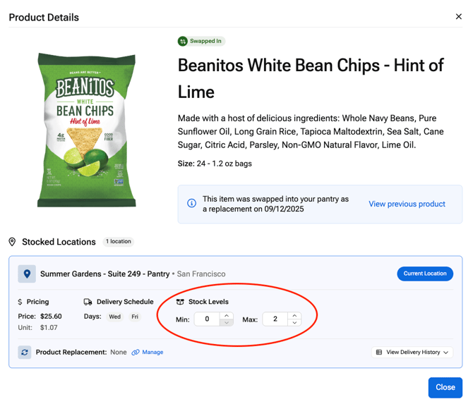473x404 pixels.
Task: Open the View previous product link
Action: (x=407, y=204)
